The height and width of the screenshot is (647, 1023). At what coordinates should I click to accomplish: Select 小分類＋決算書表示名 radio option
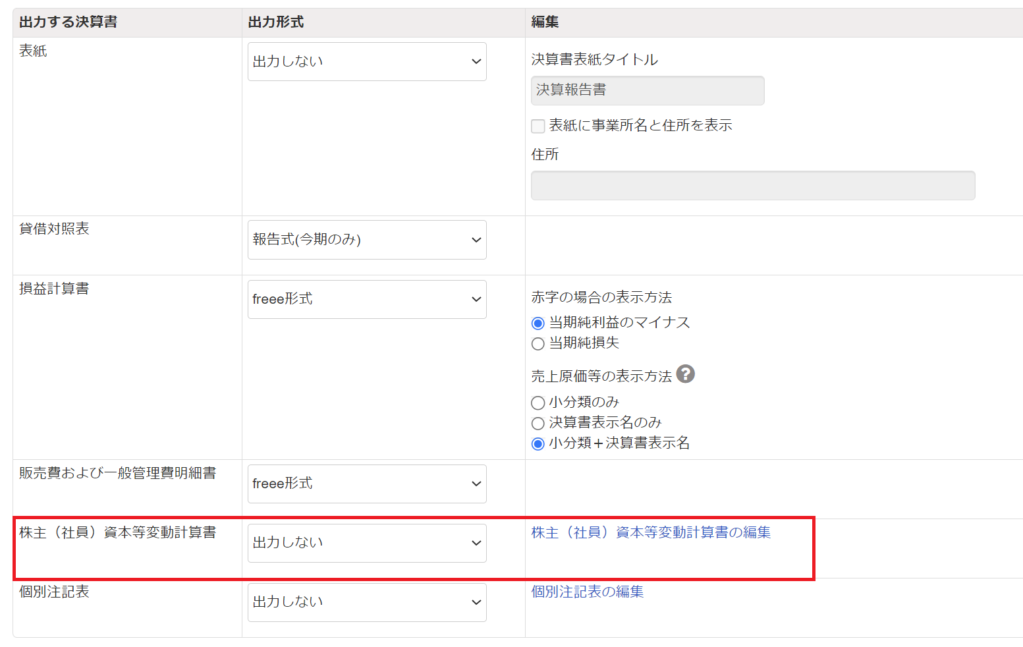pos(538,443)
